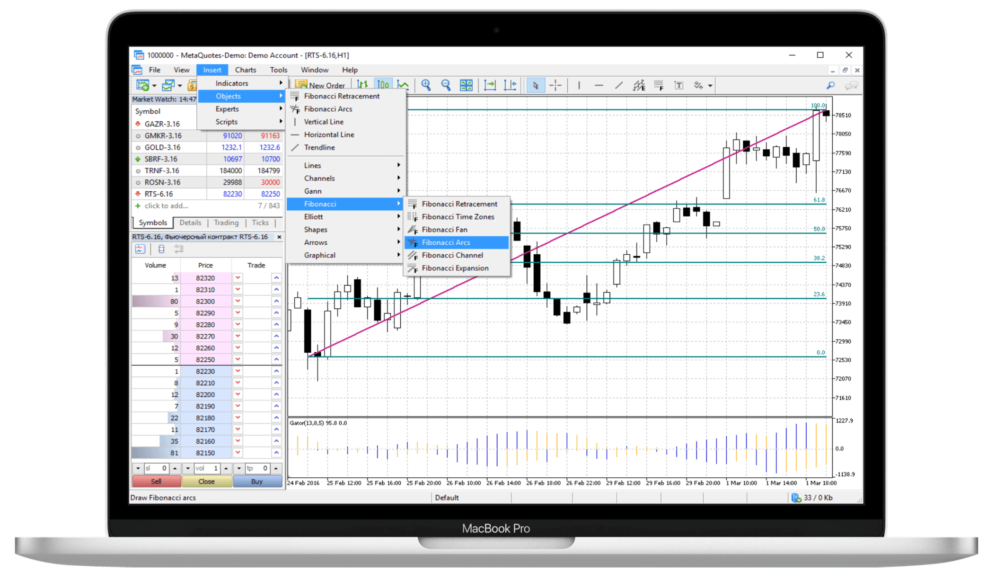Switch chart to bar chart mode
The height and width of the screenshot is (580, 995).
point(363,85)
